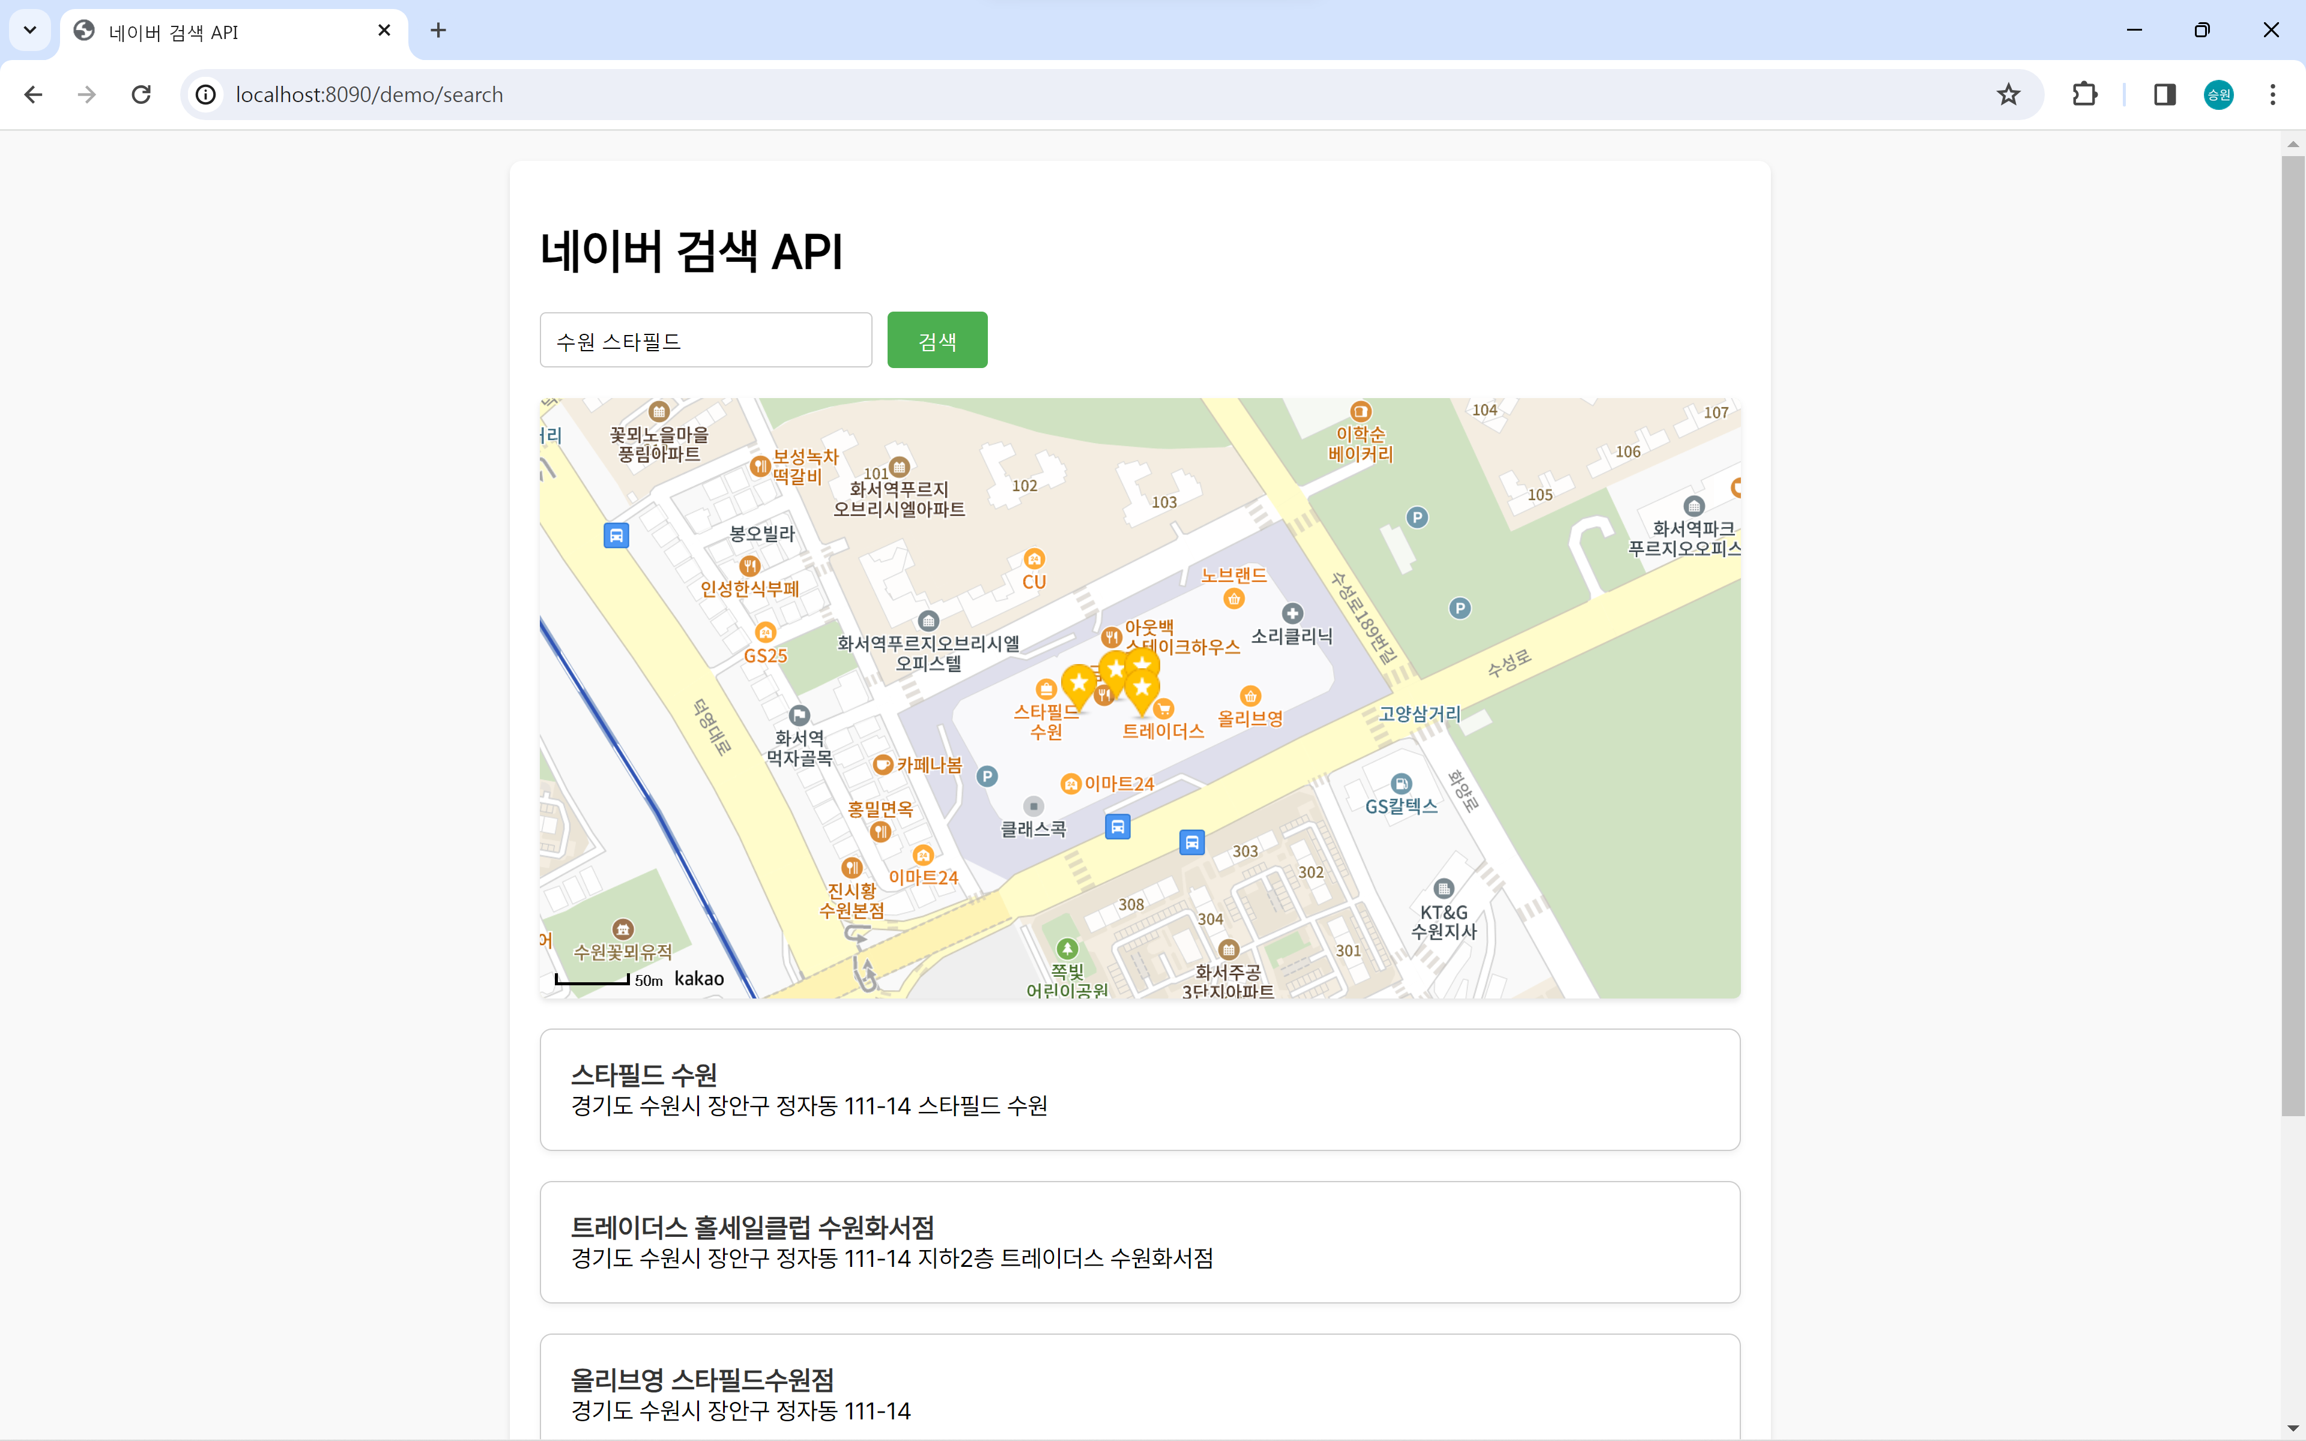Click the GS25 store icon on map
Screen dimensions: 2306x1441
point(765,633)
